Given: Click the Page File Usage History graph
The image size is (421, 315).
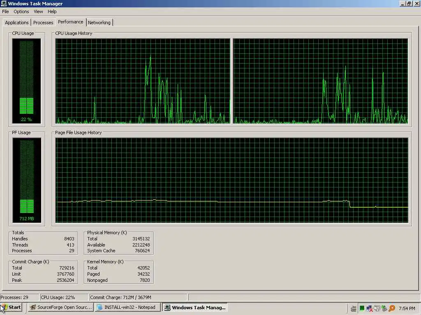Looking at the screenshot, I should 232,180.
